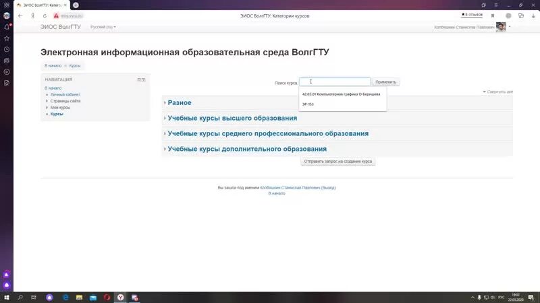Screen dimensions: 540x303
Task: Open the notifications bell in sidebar
Action: [7, 27]
